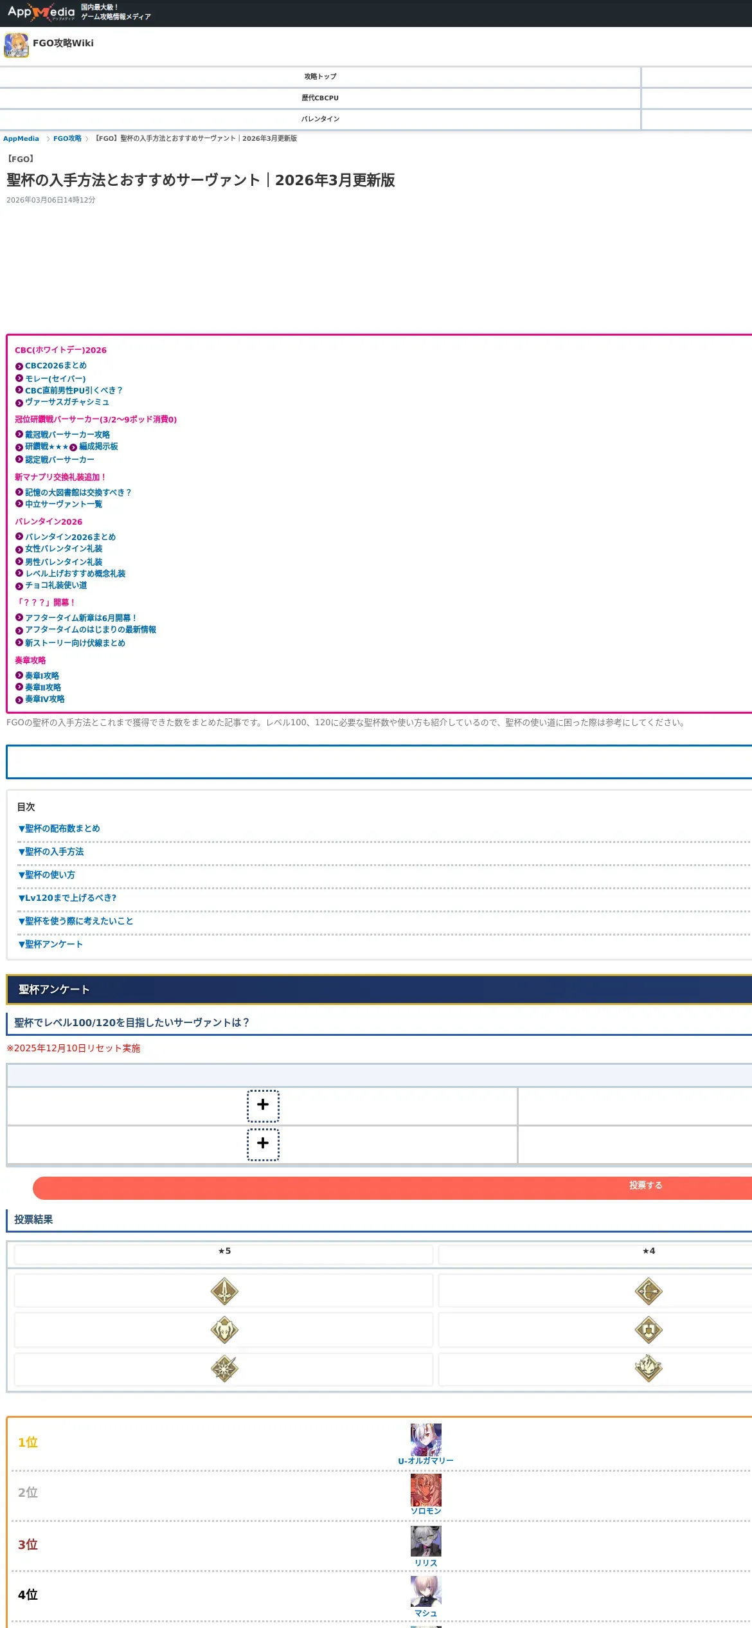This screenshot has width=752, height=1628.
Task: Filter results by shield class icon
Action: (649, 1330)
